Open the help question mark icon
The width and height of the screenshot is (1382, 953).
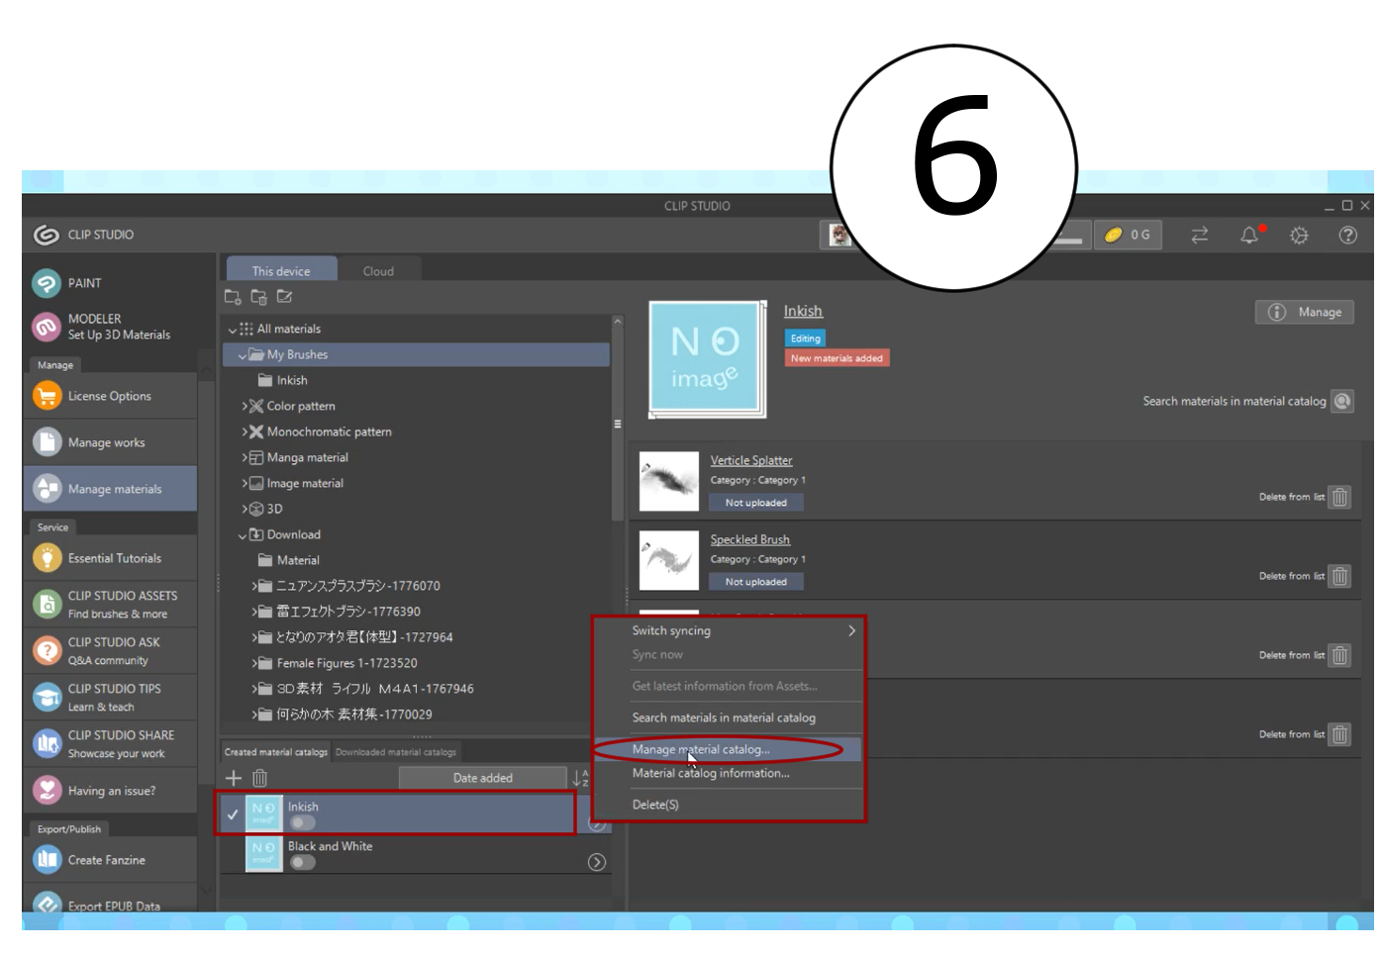pos(1347,235)
